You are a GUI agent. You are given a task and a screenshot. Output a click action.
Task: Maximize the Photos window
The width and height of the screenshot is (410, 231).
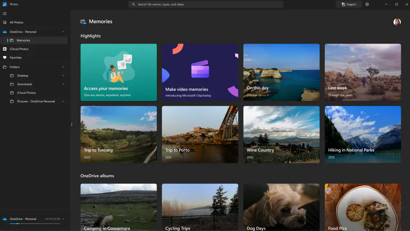[396, 4]
